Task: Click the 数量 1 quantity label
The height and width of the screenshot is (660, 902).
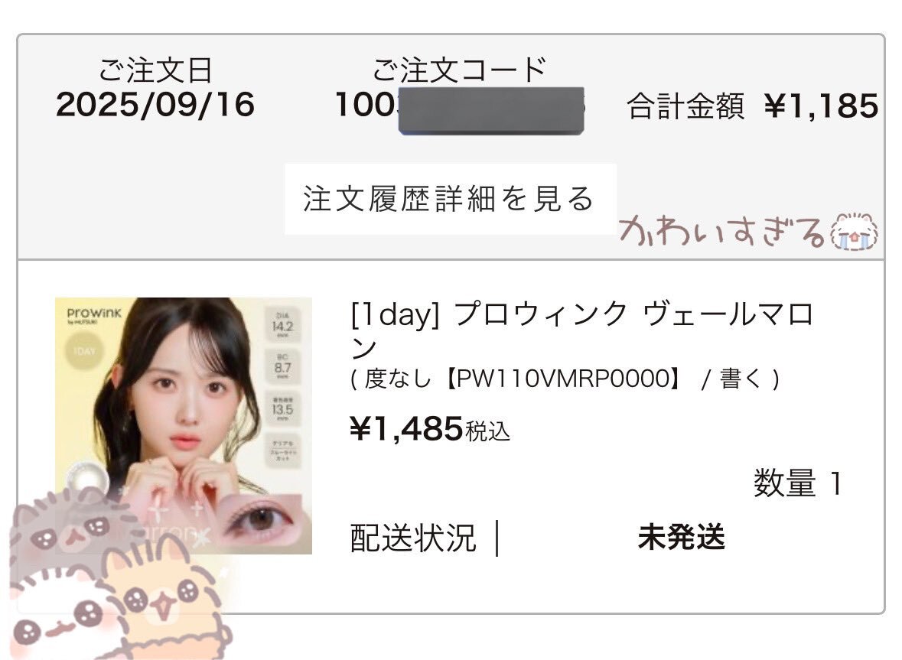Action: [798, 483]
